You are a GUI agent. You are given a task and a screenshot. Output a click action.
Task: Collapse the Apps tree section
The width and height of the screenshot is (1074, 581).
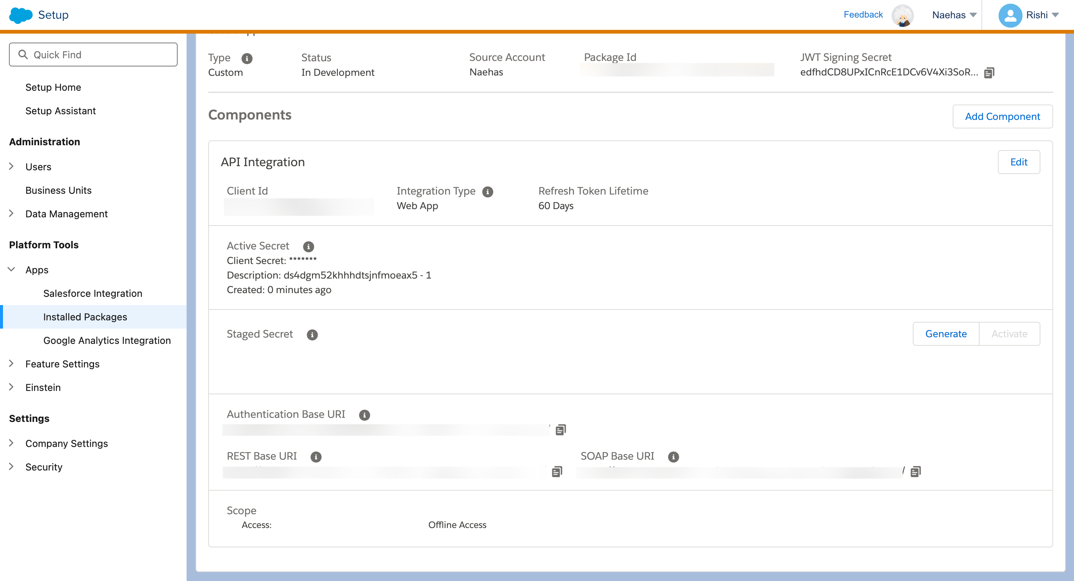click(11, 270)
